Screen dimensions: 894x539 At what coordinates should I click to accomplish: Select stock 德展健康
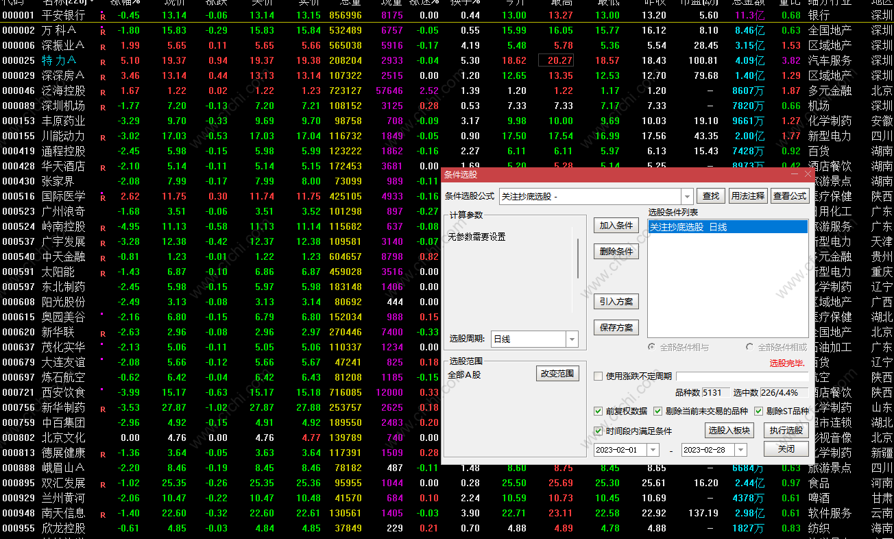pos(64,453)
